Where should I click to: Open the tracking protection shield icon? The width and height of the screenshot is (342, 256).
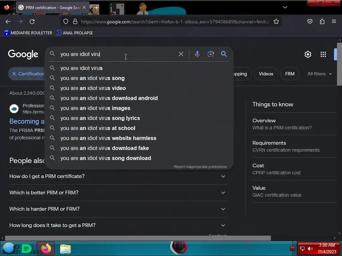(66, 22)
